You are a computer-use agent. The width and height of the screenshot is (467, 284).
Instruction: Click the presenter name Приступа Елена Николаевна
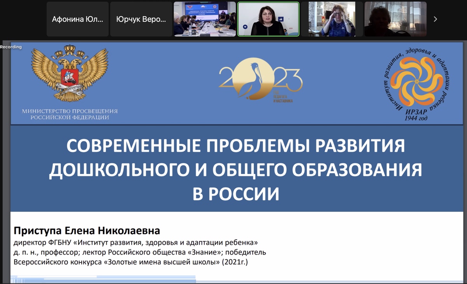87,231
